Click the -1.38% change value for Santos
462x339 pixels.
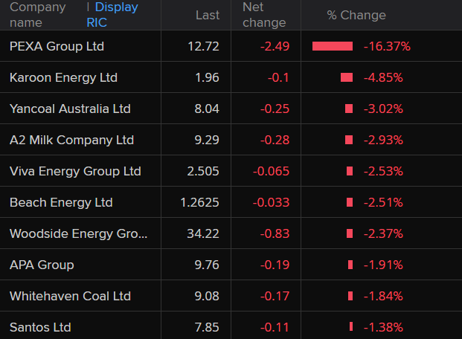382,327
